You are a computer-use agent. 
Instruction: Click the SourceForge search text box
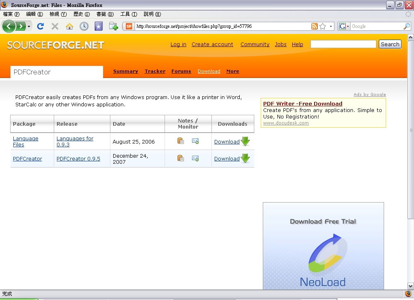point(343,44)
